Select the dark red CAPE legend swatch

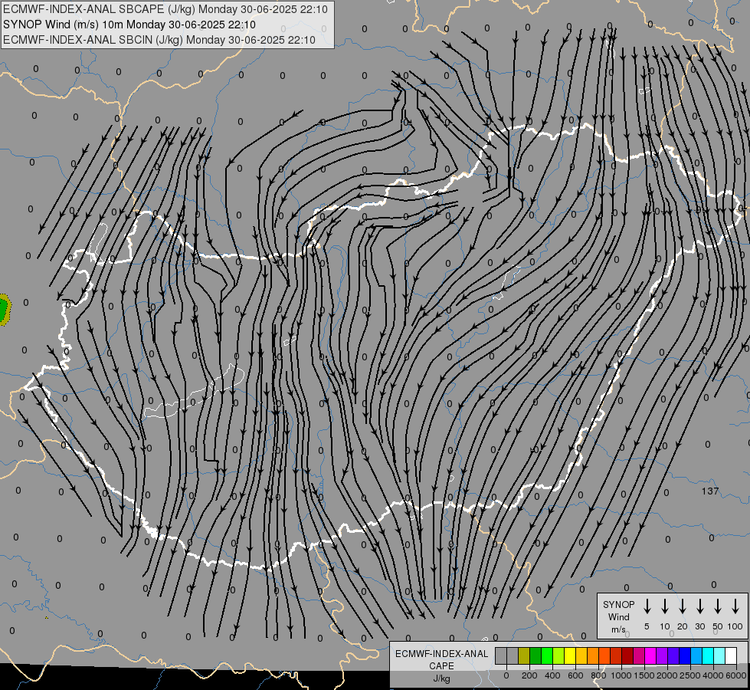[x=628, y=656]
